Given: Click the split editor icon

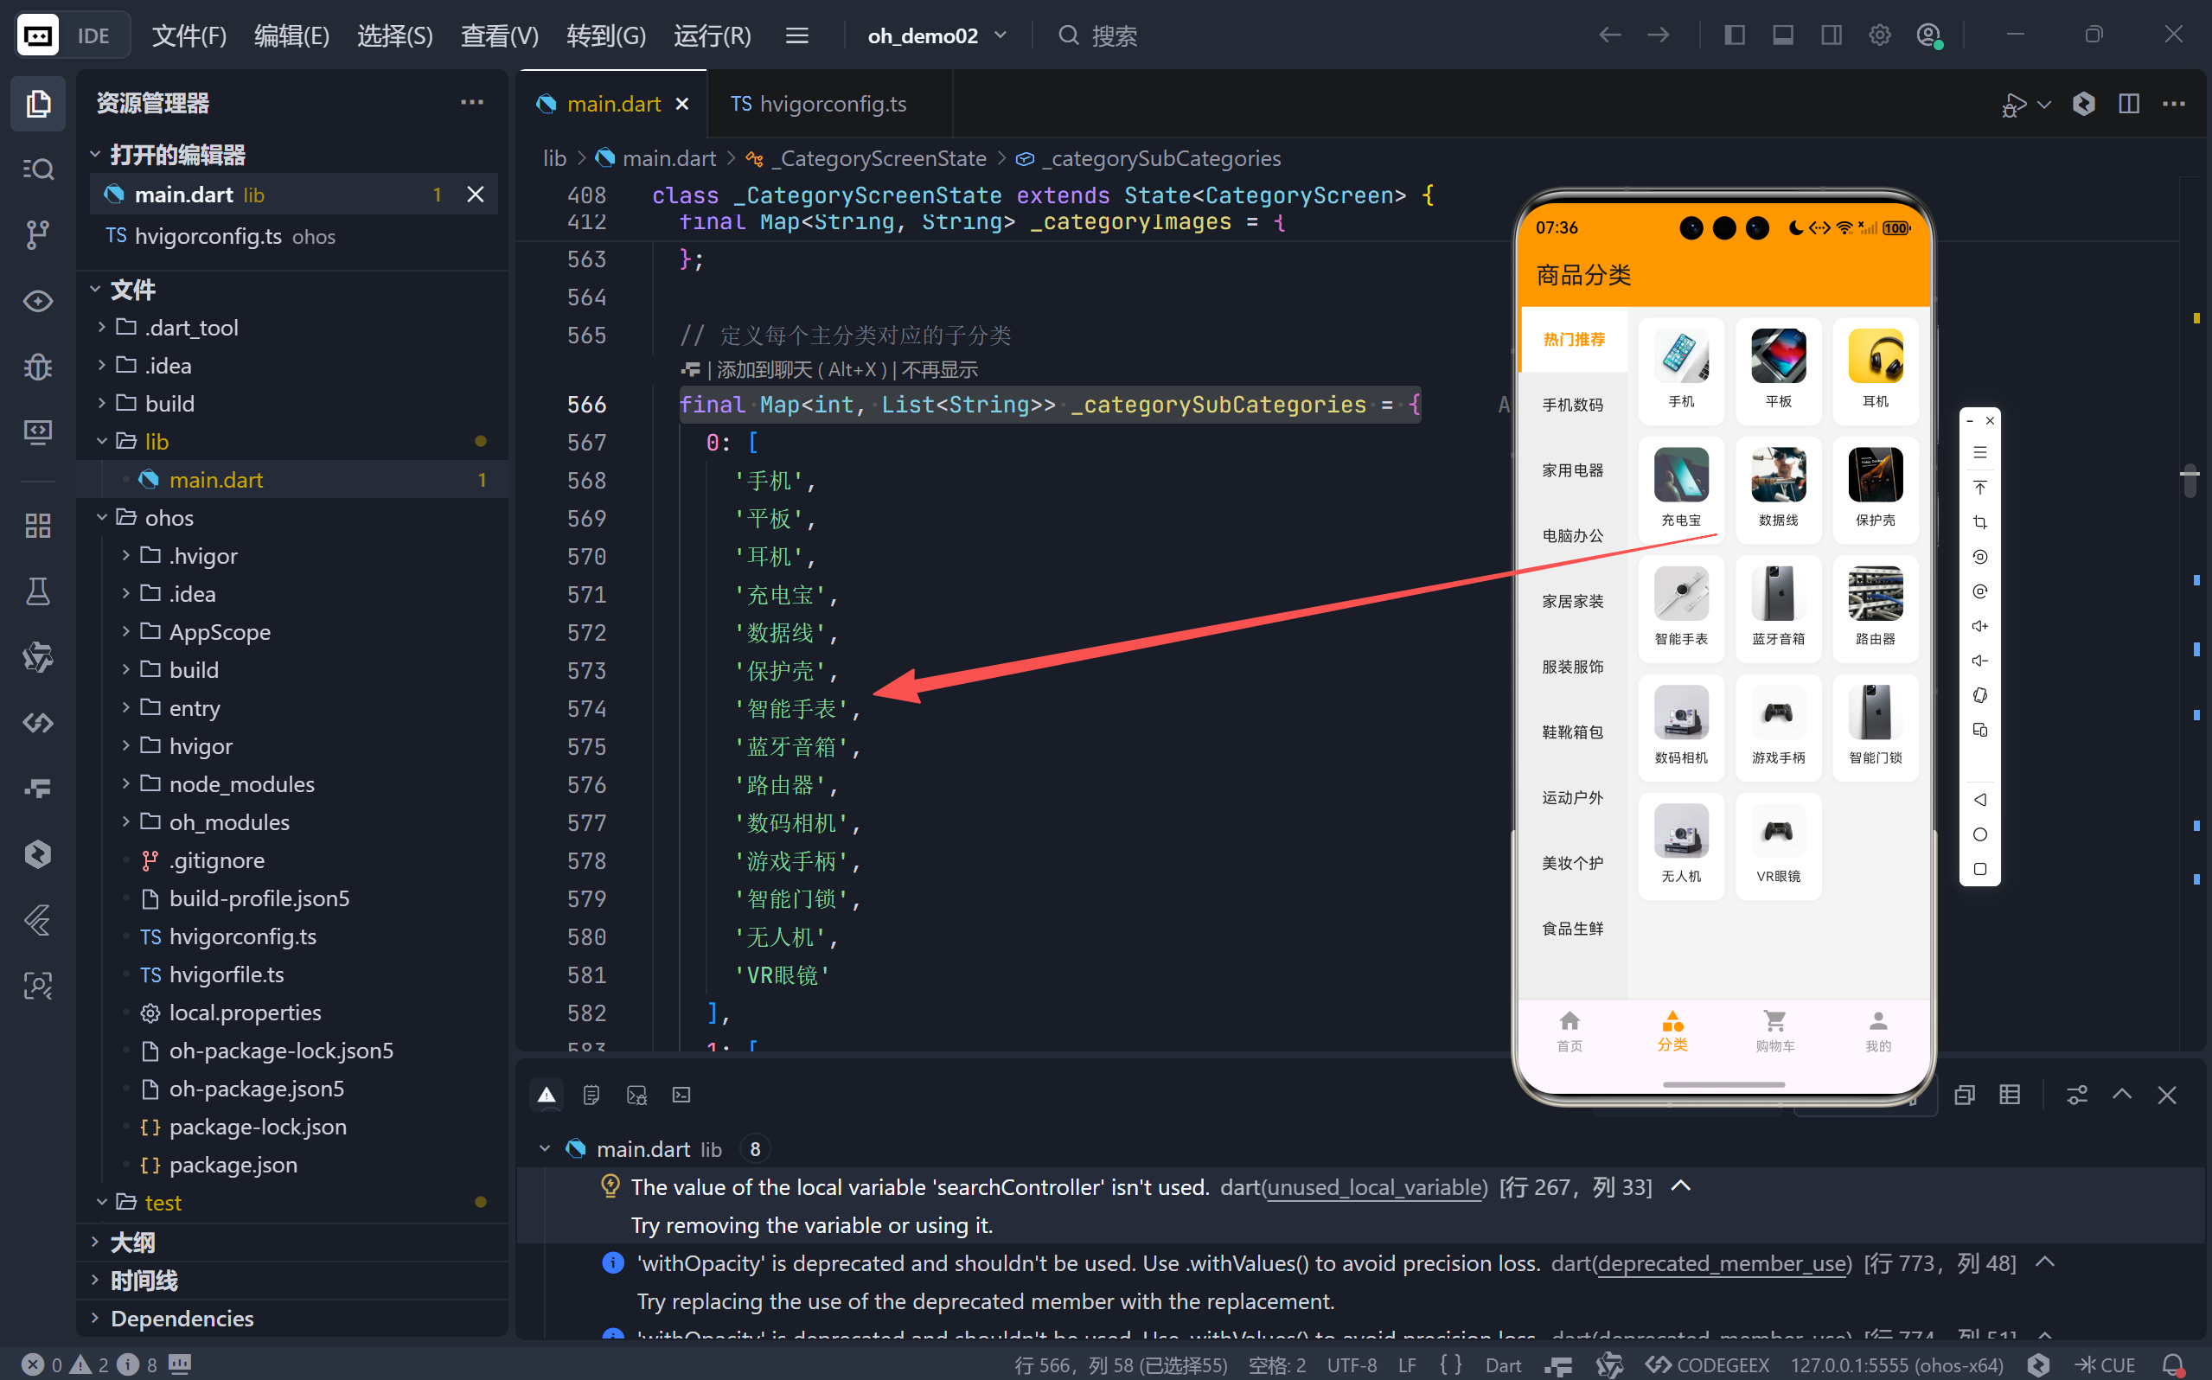Looking at the screenshot, I should tap(2128, 104).
